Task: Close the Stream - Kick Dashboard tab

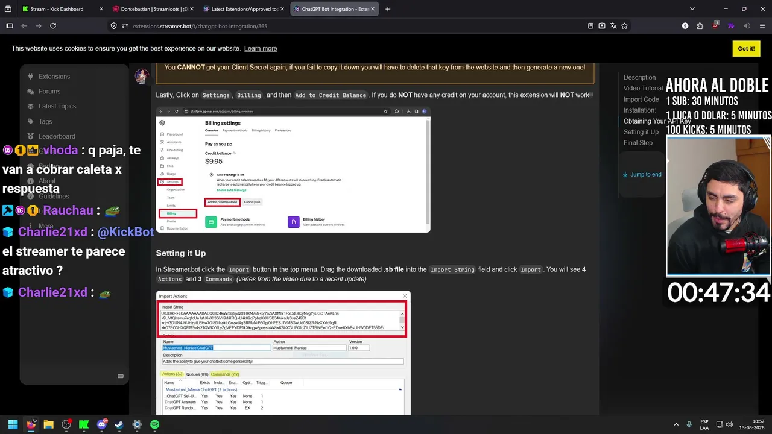Action: coord(101,9)
